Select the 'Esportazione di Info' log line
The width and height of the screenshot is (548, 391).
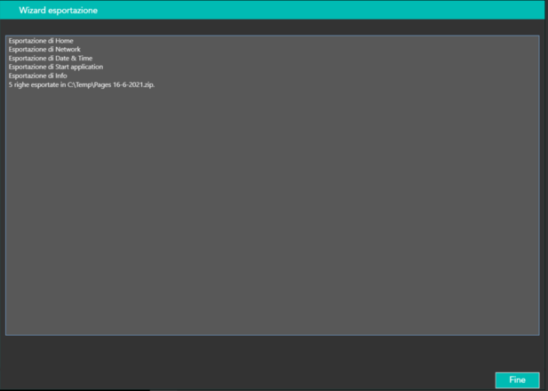pyautogui.click(x=38, y=76)
